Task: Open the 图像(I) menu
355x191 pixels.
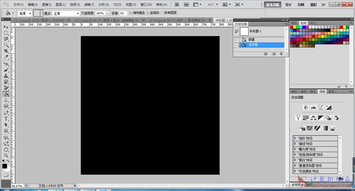Action: (47, 5)
